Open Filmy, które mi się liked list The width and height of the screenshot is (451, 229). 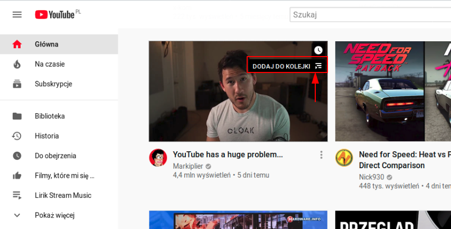pos(59,176)
